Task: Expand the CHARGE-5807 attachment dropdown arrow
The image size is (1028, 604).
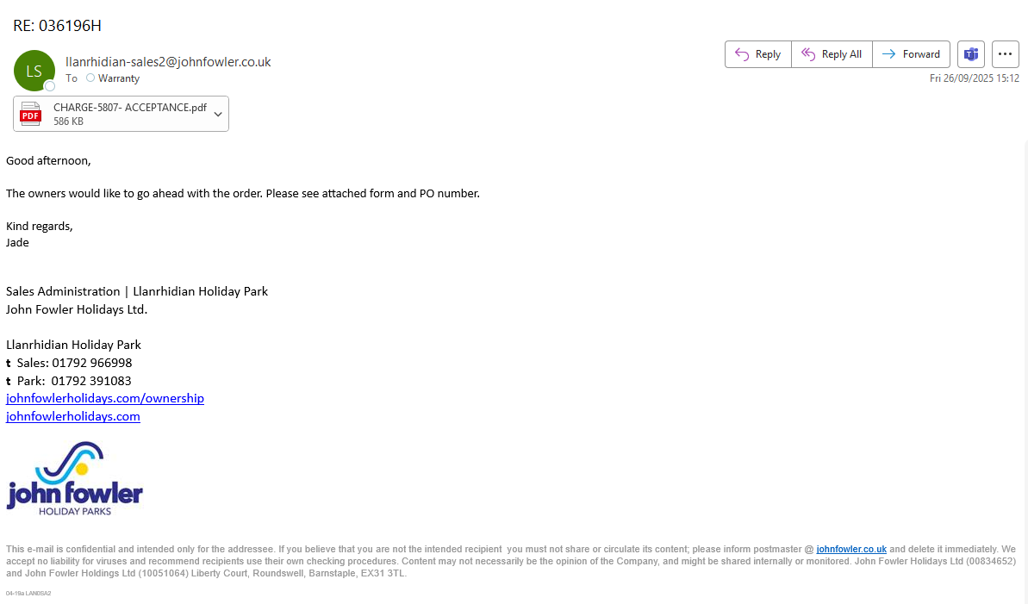Action: pyautogui.click(x=218, y=114)
